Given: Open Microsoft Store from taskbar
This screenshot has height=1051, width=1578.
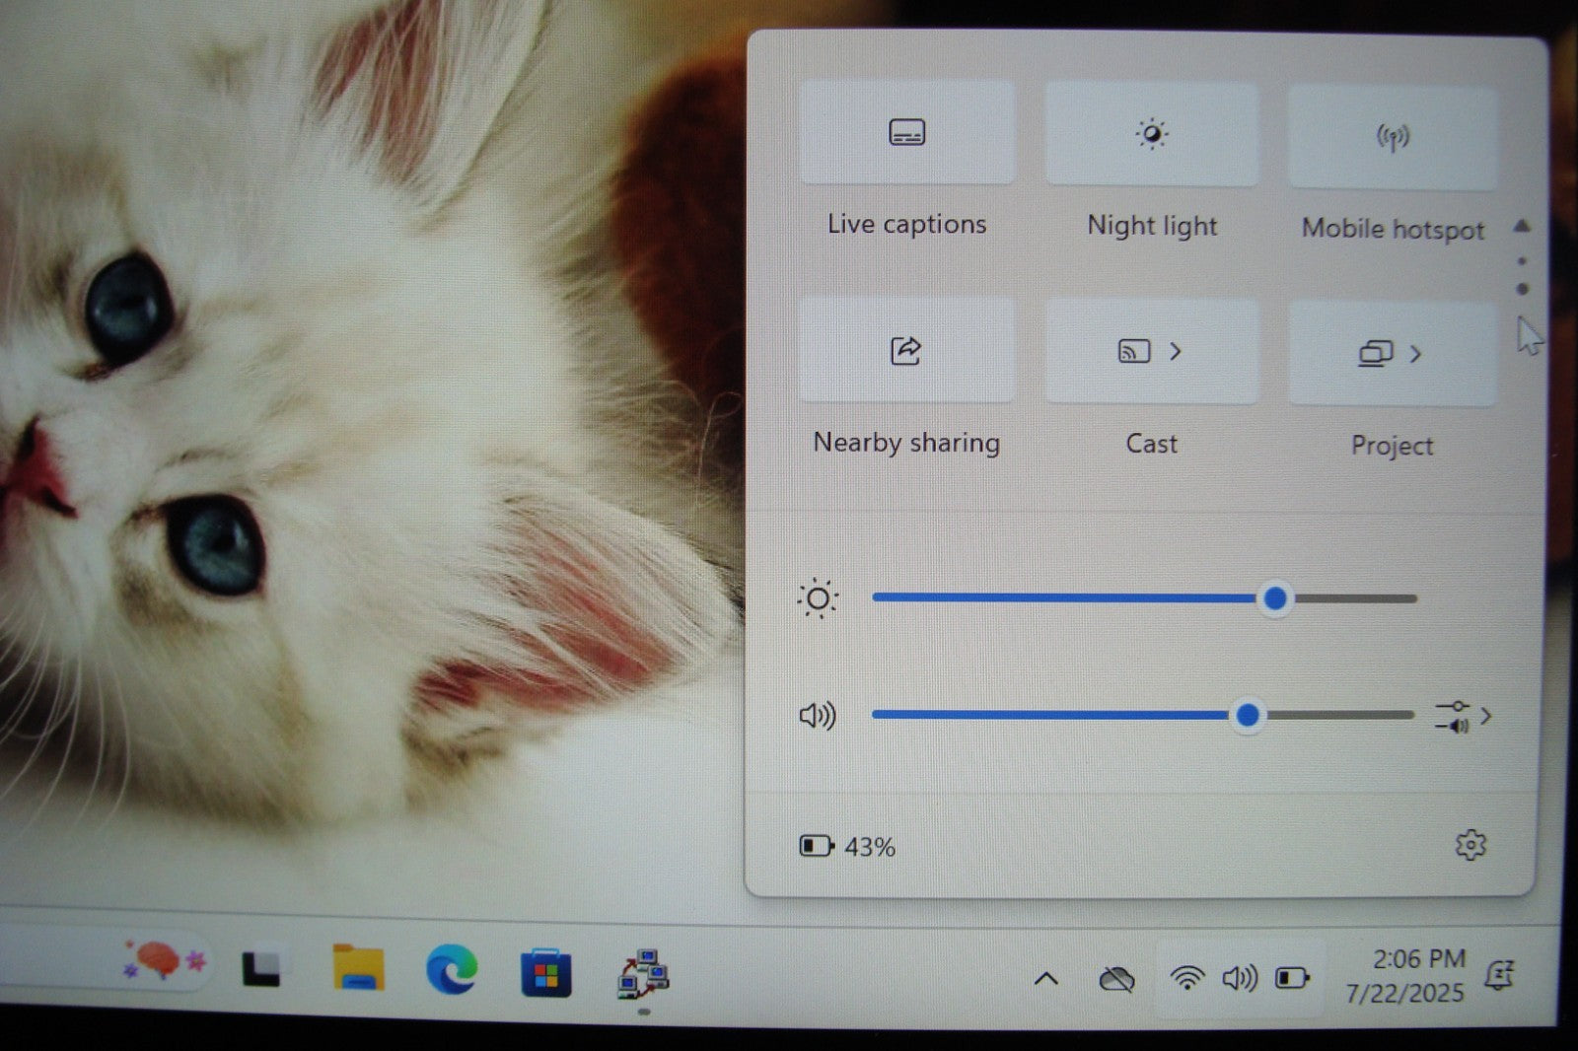Looking at the screenshot, I should pos(545,974).
